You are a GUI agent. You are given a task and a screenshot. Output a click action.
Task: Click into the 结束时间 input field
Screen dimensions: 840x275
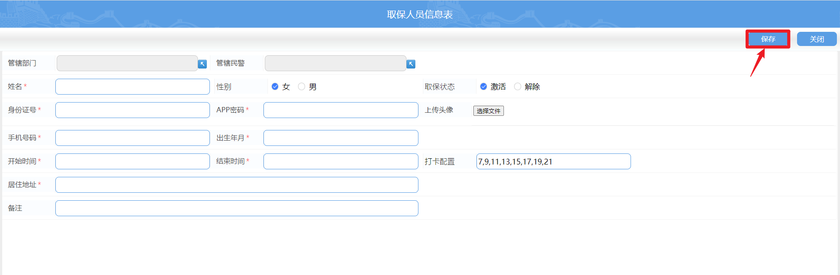pyautogui.click(x=341, y=161)
